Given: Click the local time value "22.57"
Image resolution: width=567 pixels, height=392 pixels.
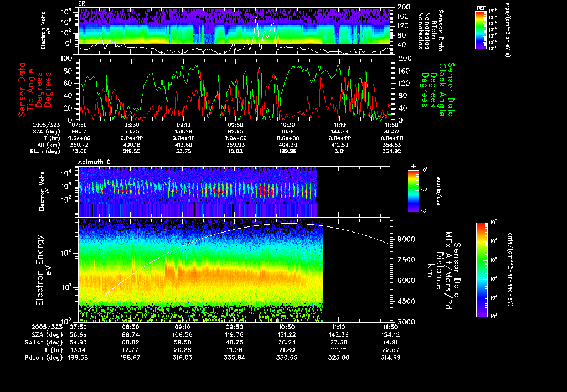Looking at the screenshot, I should 390,350.
